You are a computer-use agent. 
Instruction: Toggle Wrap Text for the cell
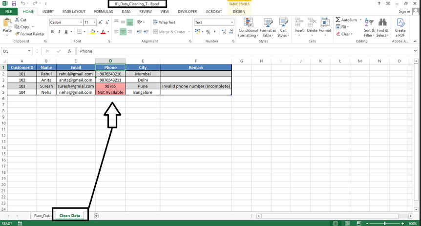(164, 22)
